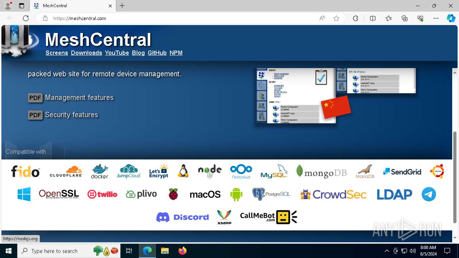Open the Tab actions menu
The height and width of the screenshot is (258, 459).
click(22, 6)
